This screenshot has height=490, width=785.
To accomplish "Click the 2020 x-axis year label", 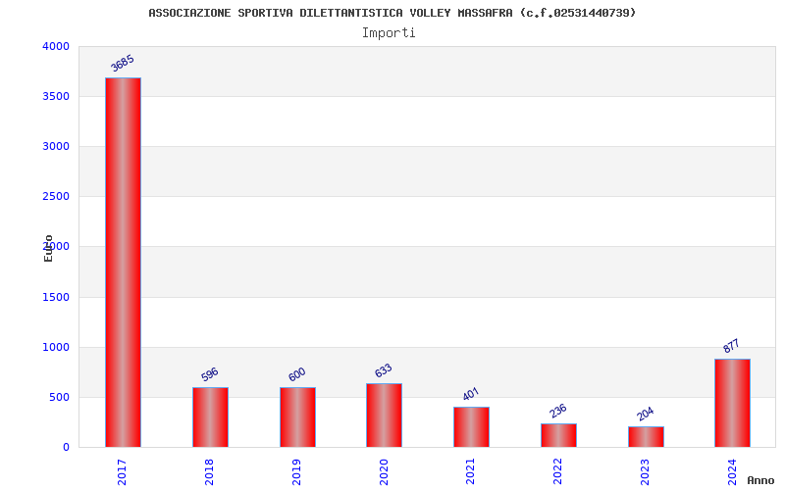I will point(384,472).
